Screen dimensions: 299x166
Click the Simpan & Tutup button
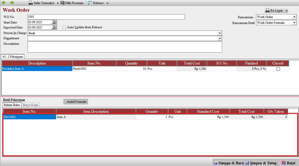[x=261, y=163]
